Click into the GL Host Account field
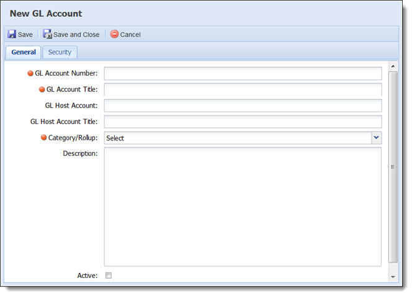Viewport: 412px width, 296px height. click(x=243, y=105)
